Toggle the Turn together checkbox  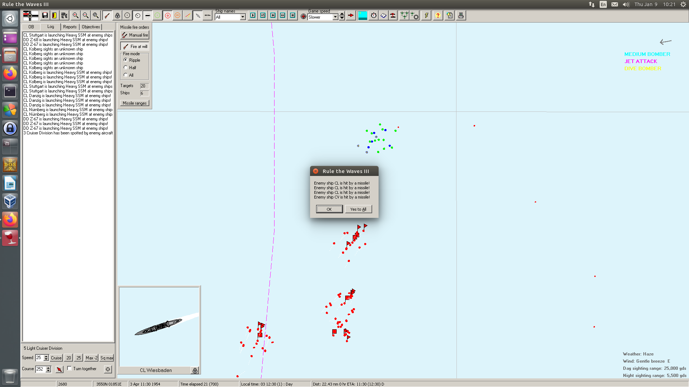(70, 368)
